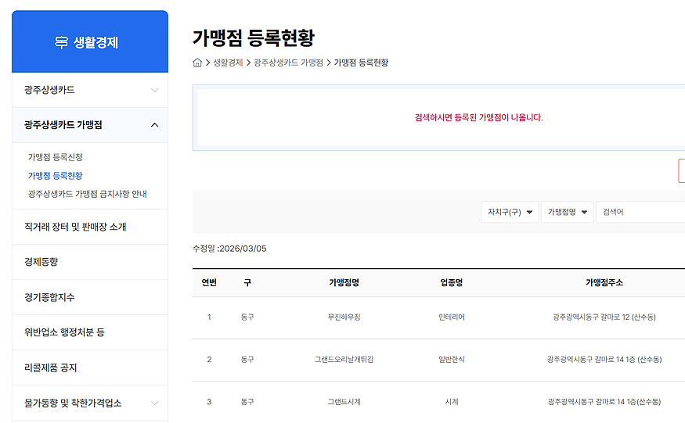Open 경기종합지수 sidebar menu
This screenshot has height=423, width=685.
pos(90,297)
